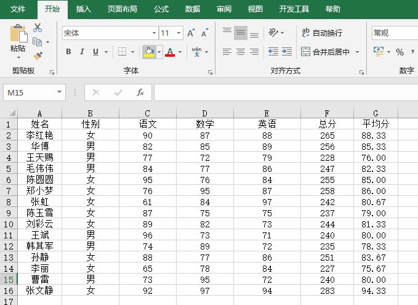Screen dimensions: 418x305
Task: Click the percent style icon
Action: click(400, 52)
